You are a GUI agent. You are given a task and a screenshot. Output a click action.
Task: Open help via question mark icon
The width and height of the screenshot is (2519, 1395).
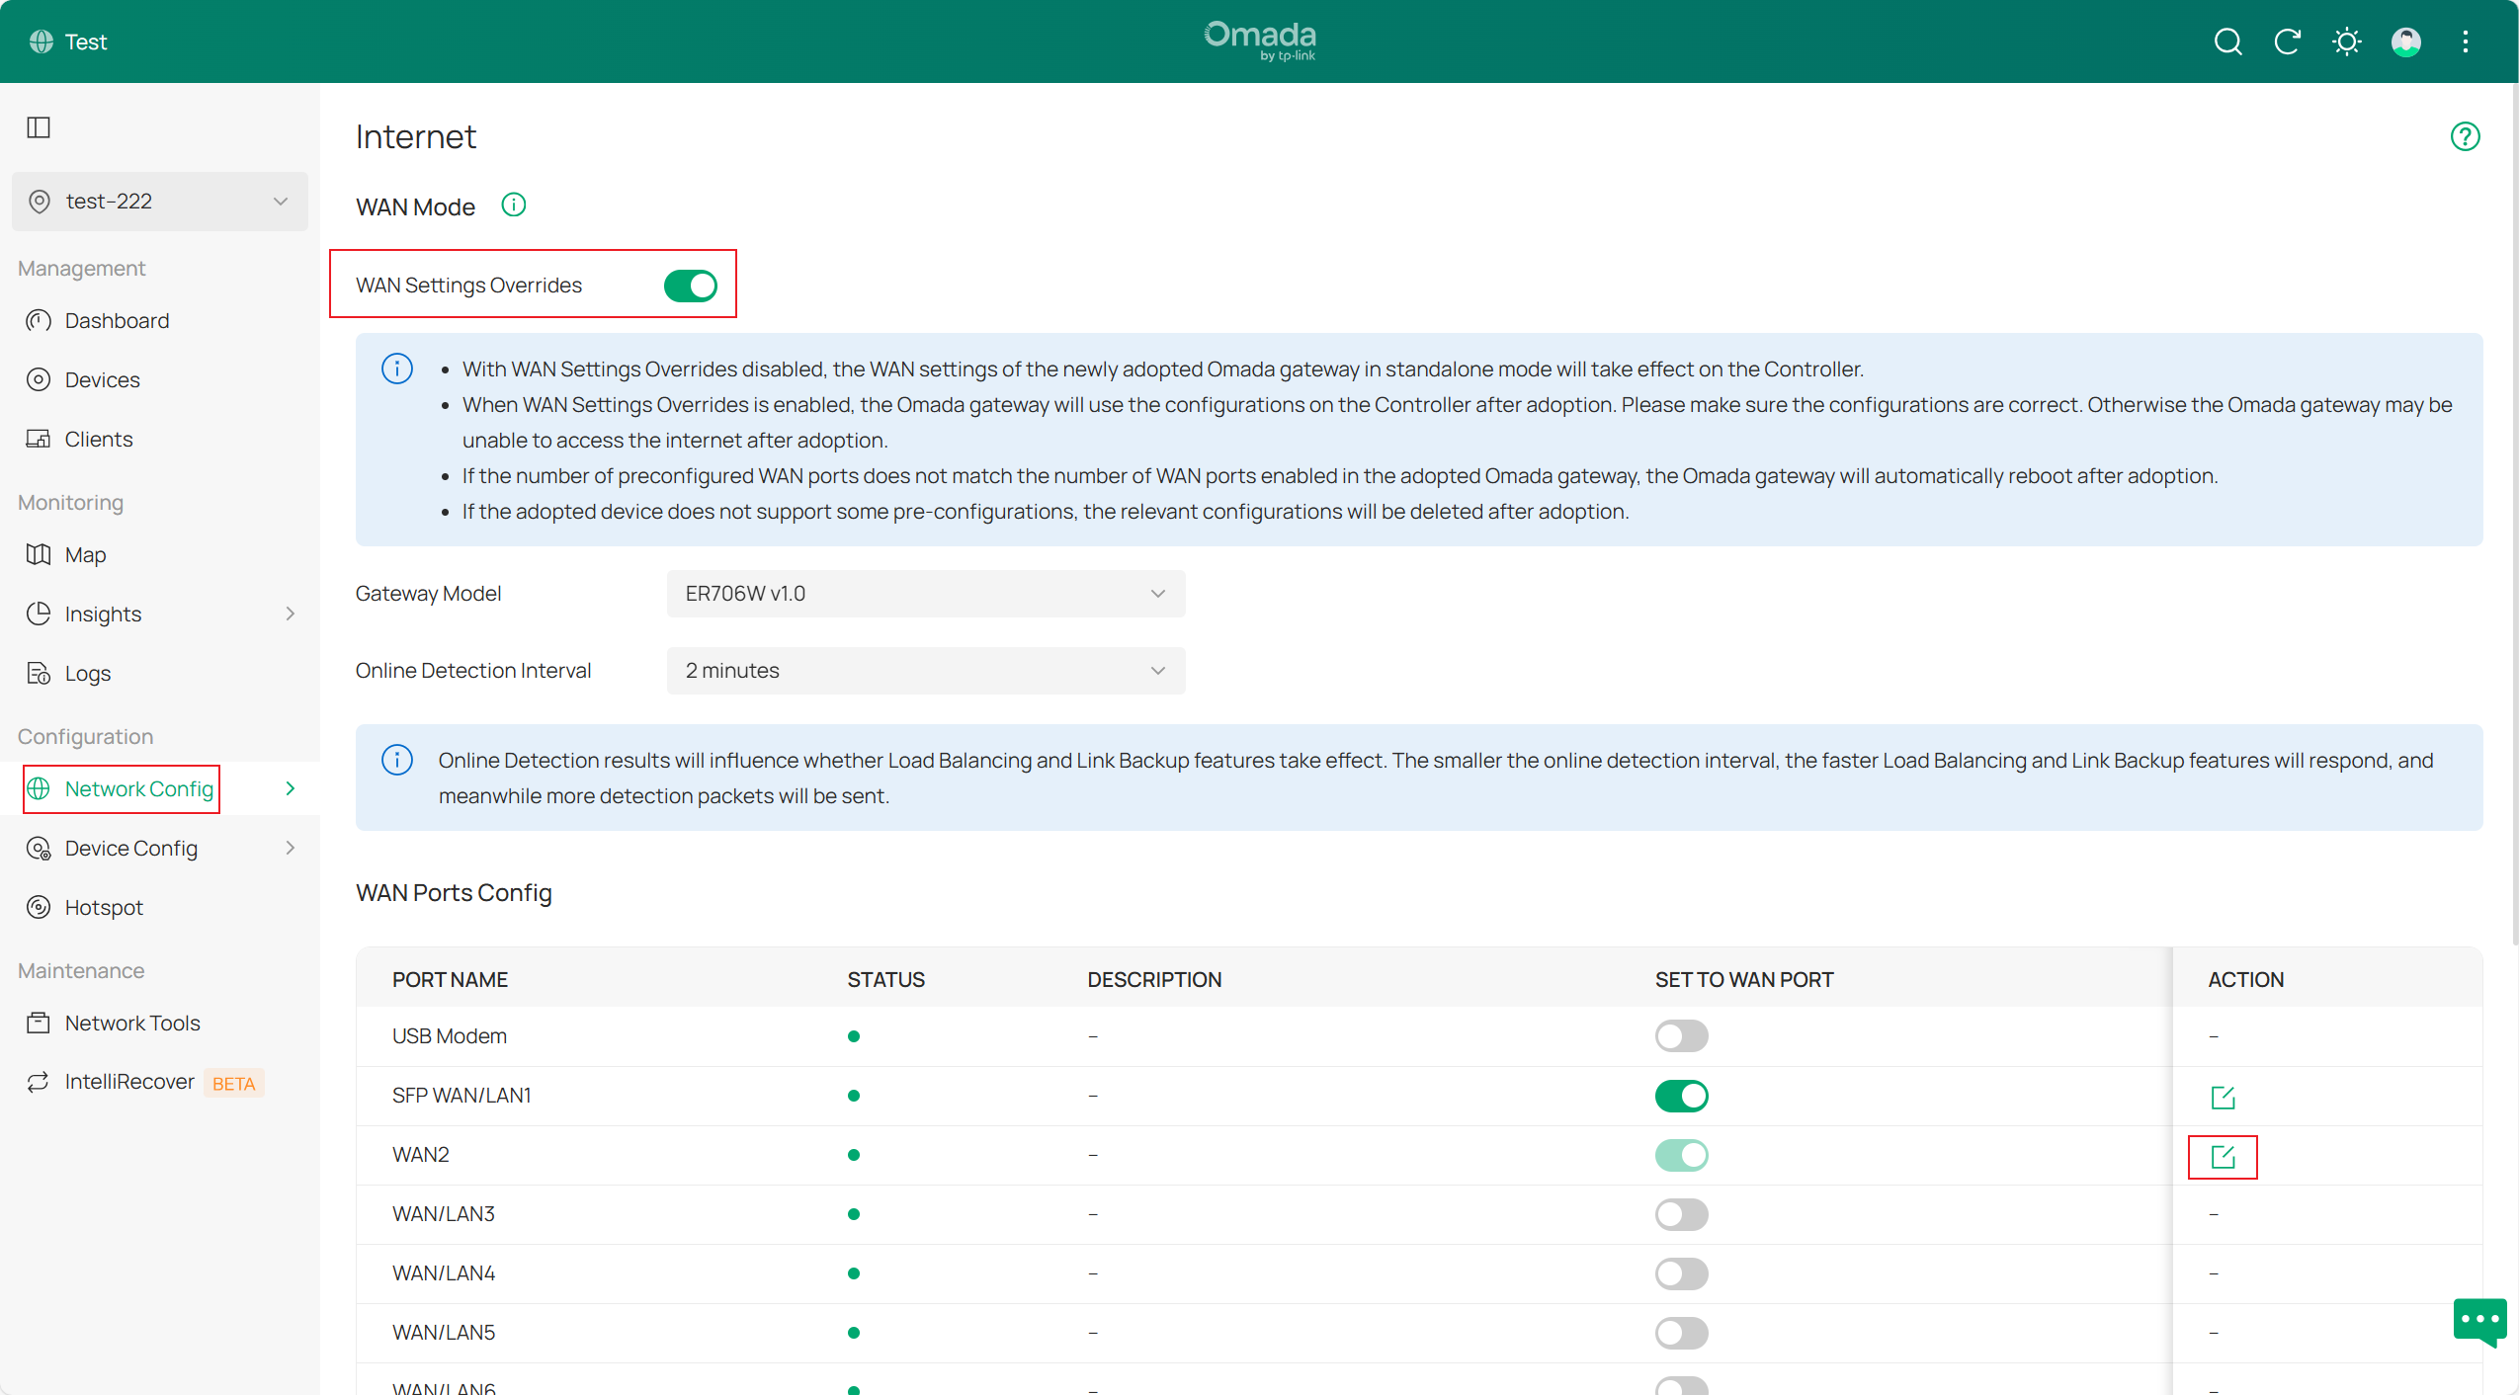tap(2465, 136)
